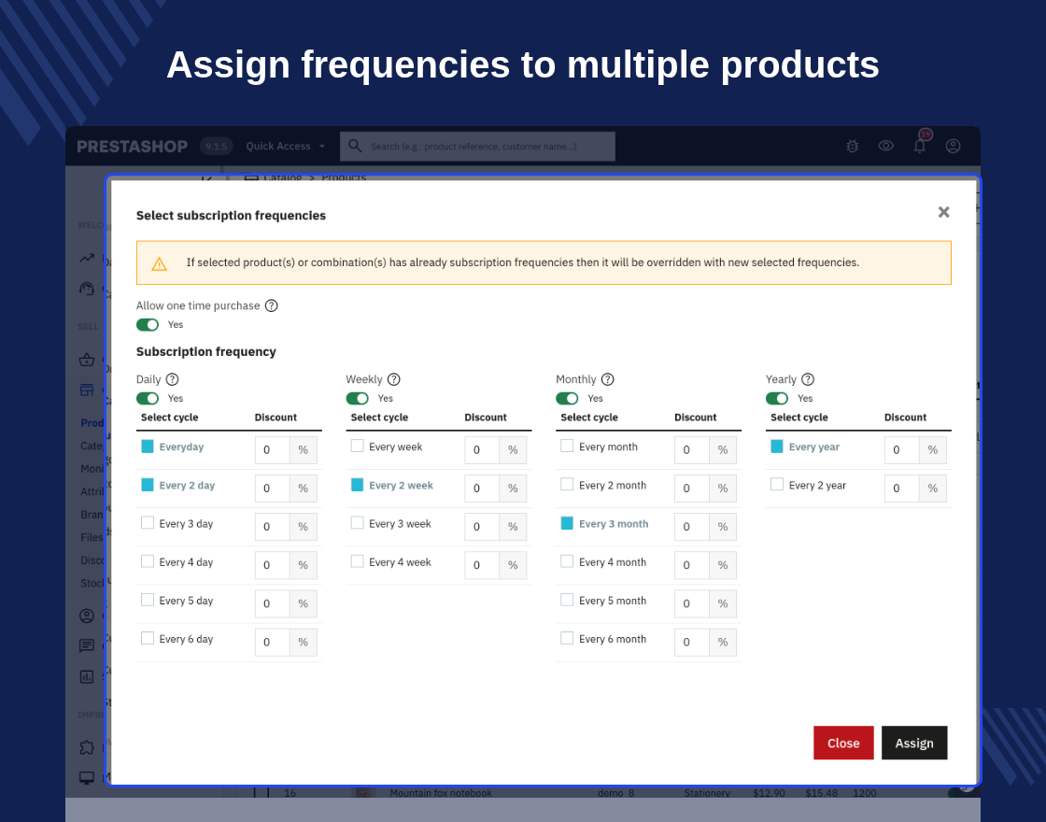
Task: Click the Everyday discount input field
Action: tap(272, 449)
